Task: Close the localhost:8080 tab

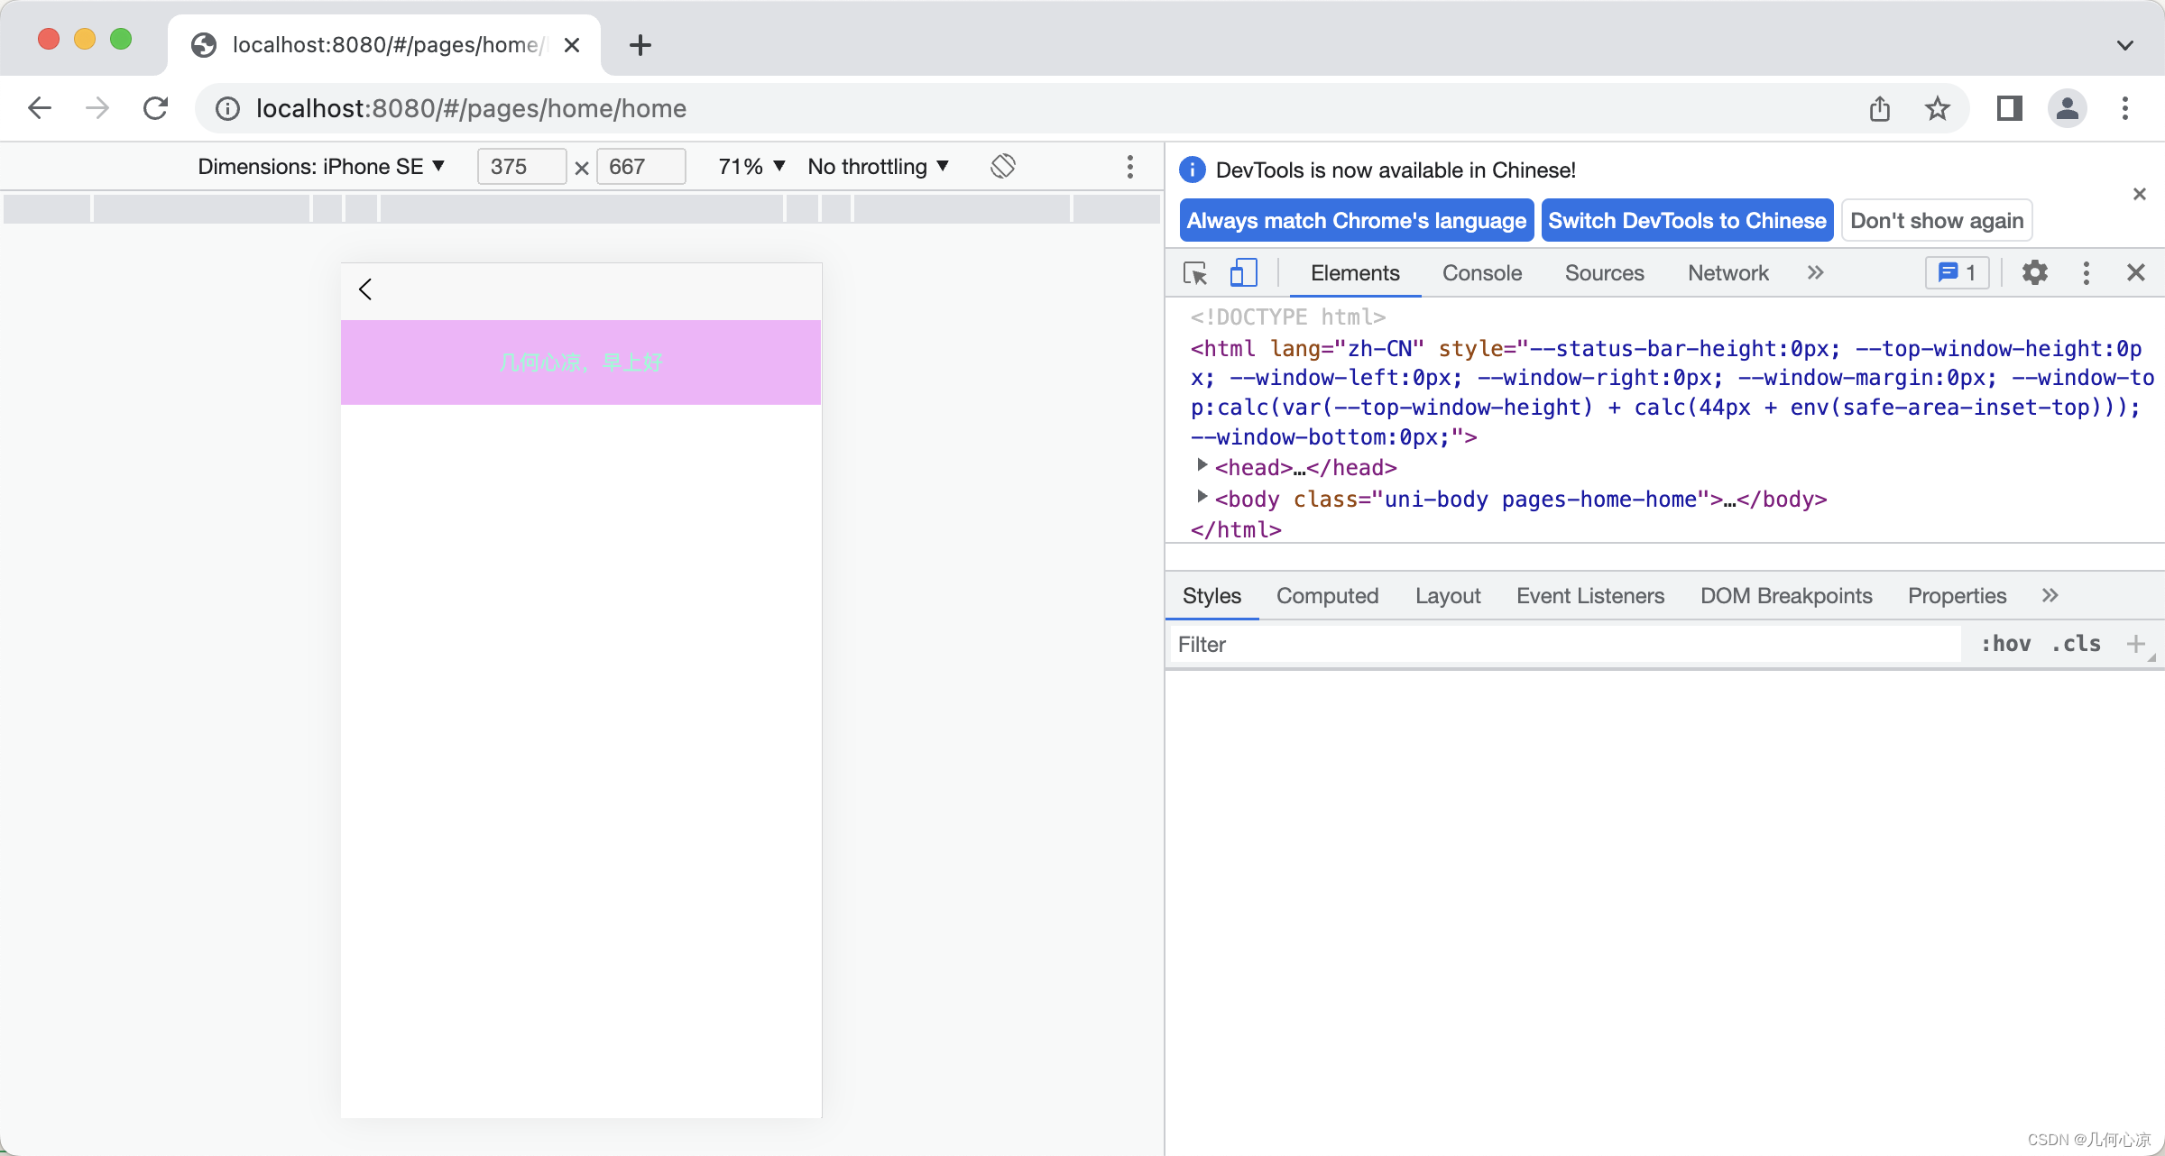Action: point(572,45)
